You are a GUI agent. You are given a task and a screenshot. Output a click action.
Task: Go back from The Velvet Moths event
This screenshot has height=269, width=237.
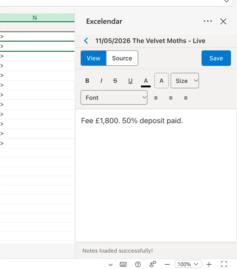[x=86, y=41]
